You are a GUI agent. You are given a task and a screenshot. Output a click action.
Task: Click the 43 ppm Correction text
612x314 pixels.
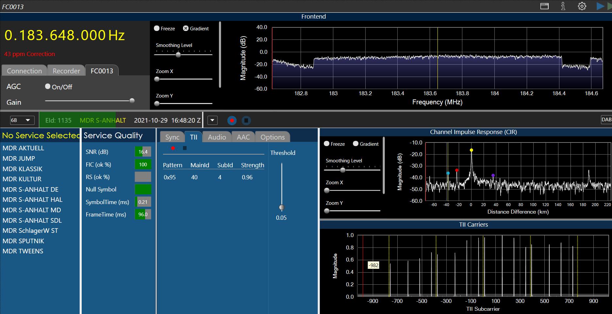click(29, 54)
